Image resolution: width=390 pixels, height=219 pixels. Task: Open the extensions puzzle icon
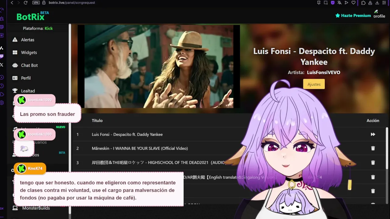coord(363,3)
